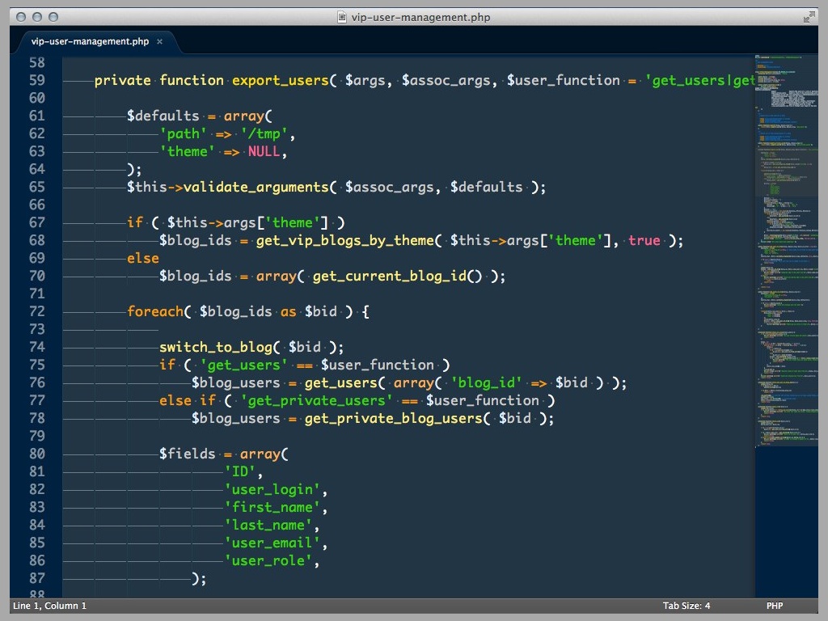Viewport: 828px width, 621px height.
Task: Toggle fullscreen using the title bar arrows icon
Action: pyautogui.click(x=809, y=18)
